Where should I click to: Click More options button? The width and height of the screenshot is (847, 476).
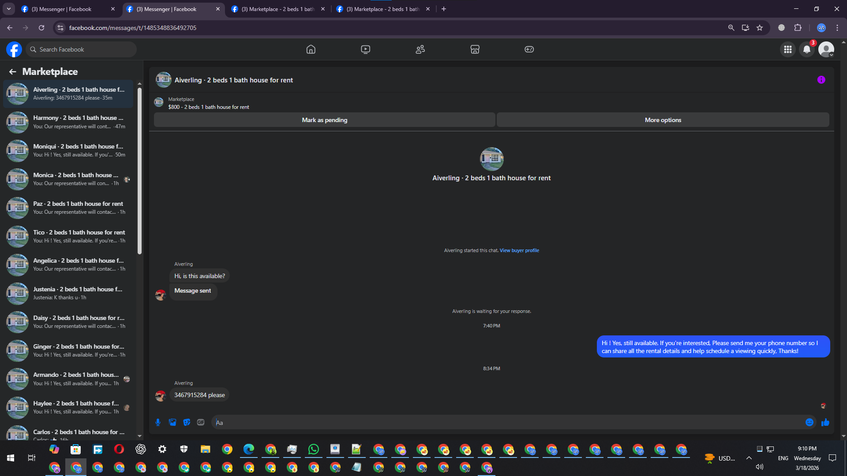tap(663, 120)
